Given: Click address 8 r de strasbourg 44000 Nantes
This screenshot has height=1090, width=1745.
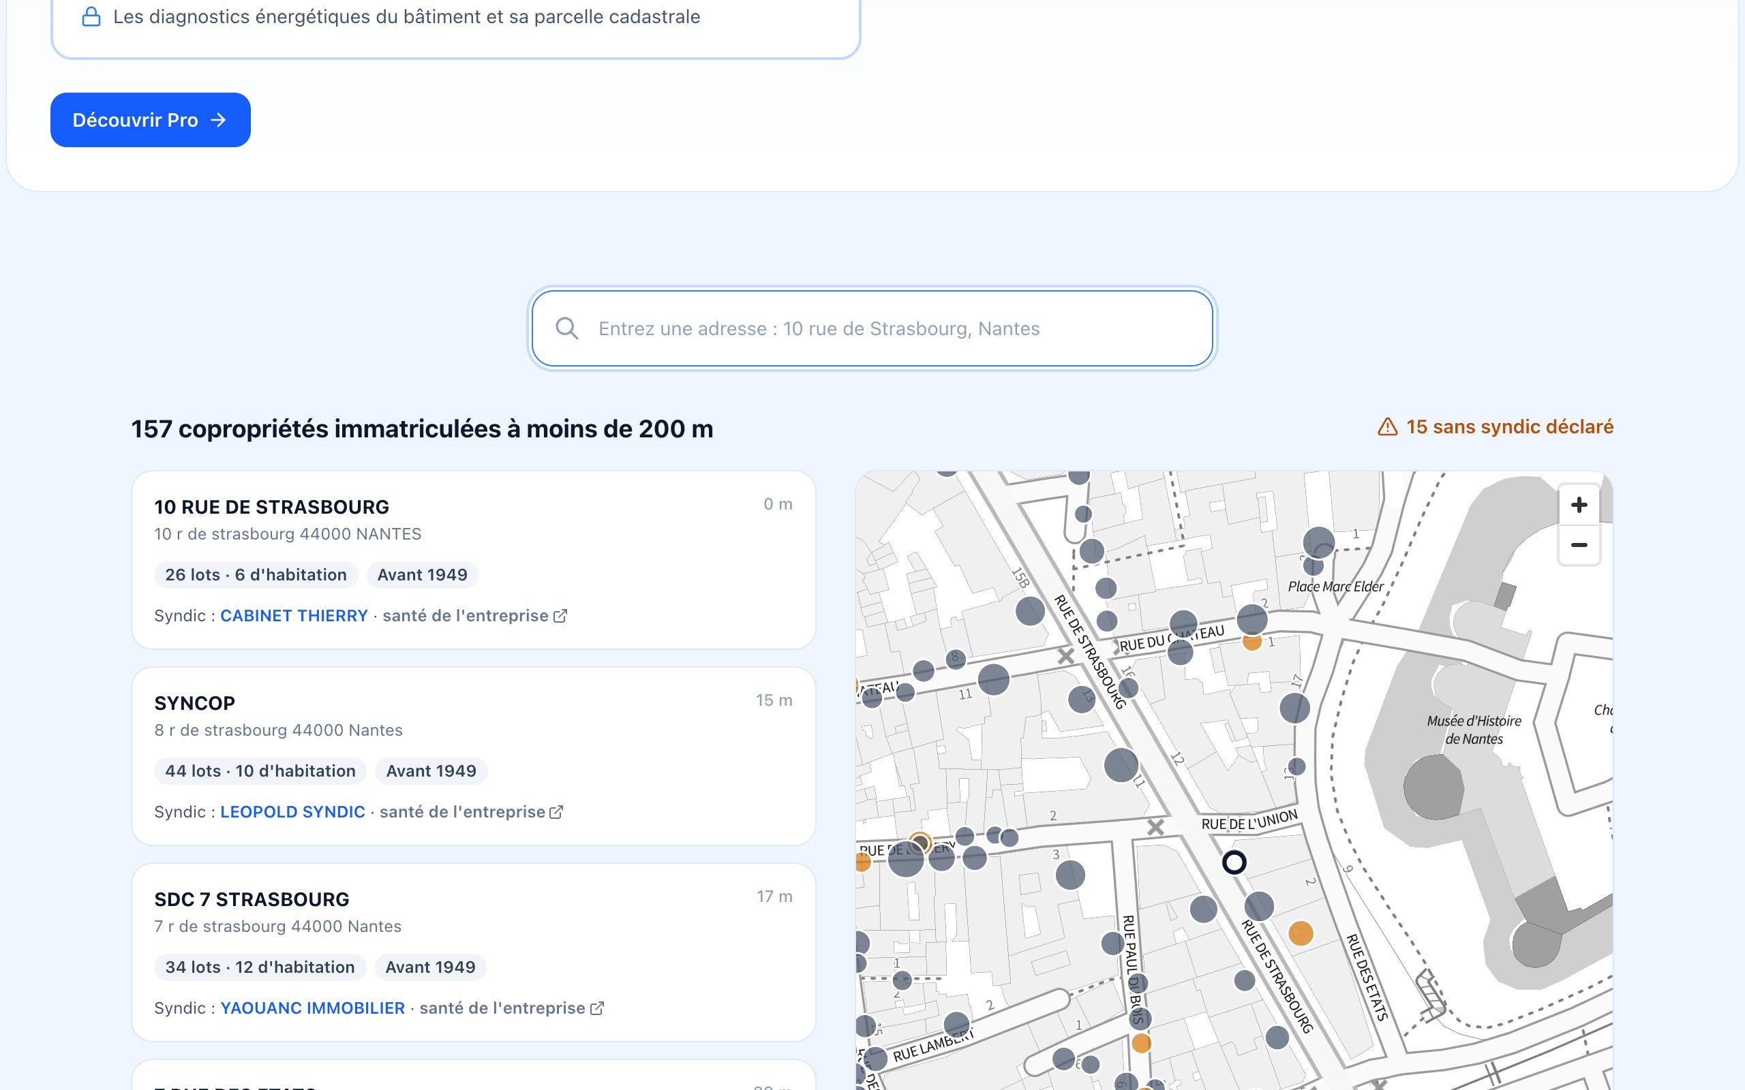Looking at the screenshot, I should tap(278, 730).
